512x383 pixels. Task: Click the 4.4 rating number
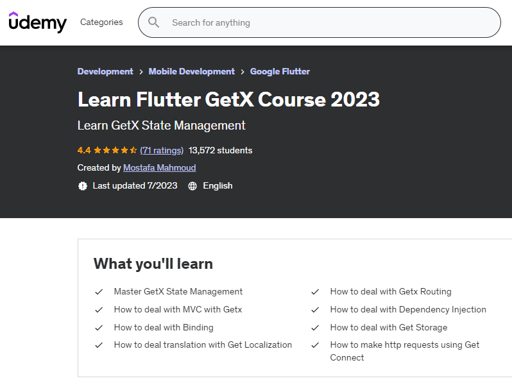[84, 151]
